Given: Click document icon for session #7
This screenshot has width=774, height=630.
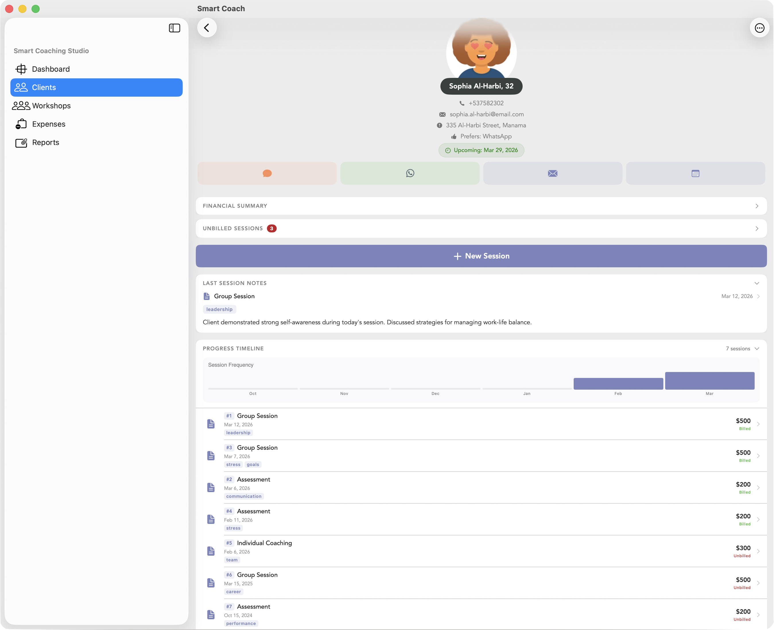Looking at the screenshot, I should 211,615.
